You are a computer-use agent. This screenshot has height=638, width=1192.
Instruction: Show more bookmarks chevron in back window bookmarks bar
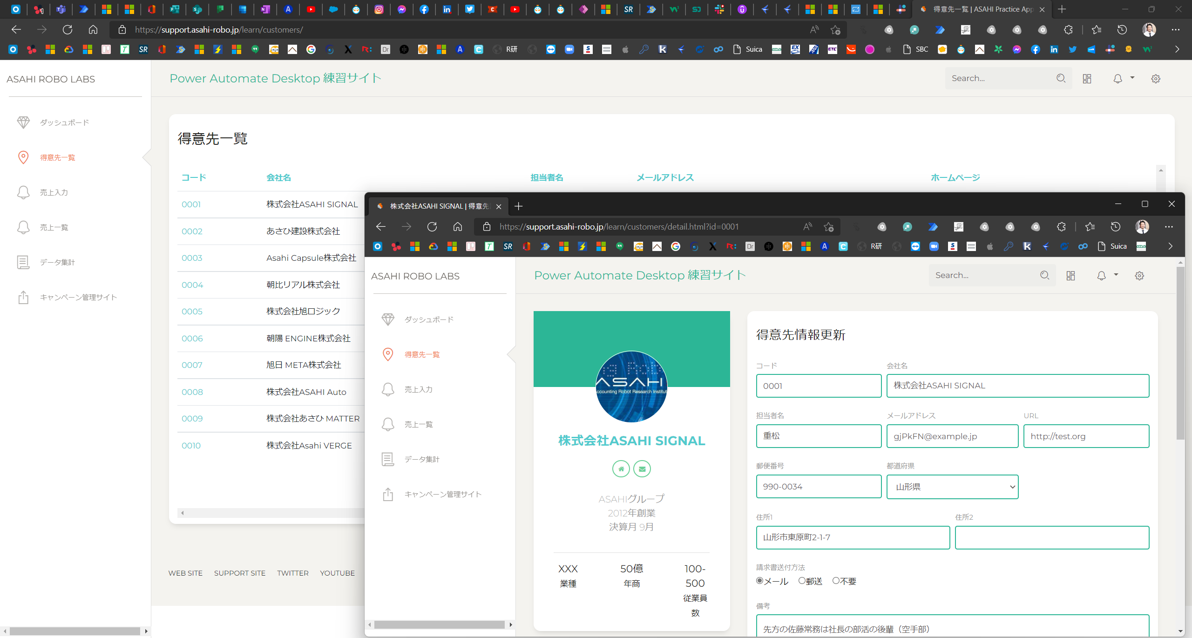point(1177,49)
